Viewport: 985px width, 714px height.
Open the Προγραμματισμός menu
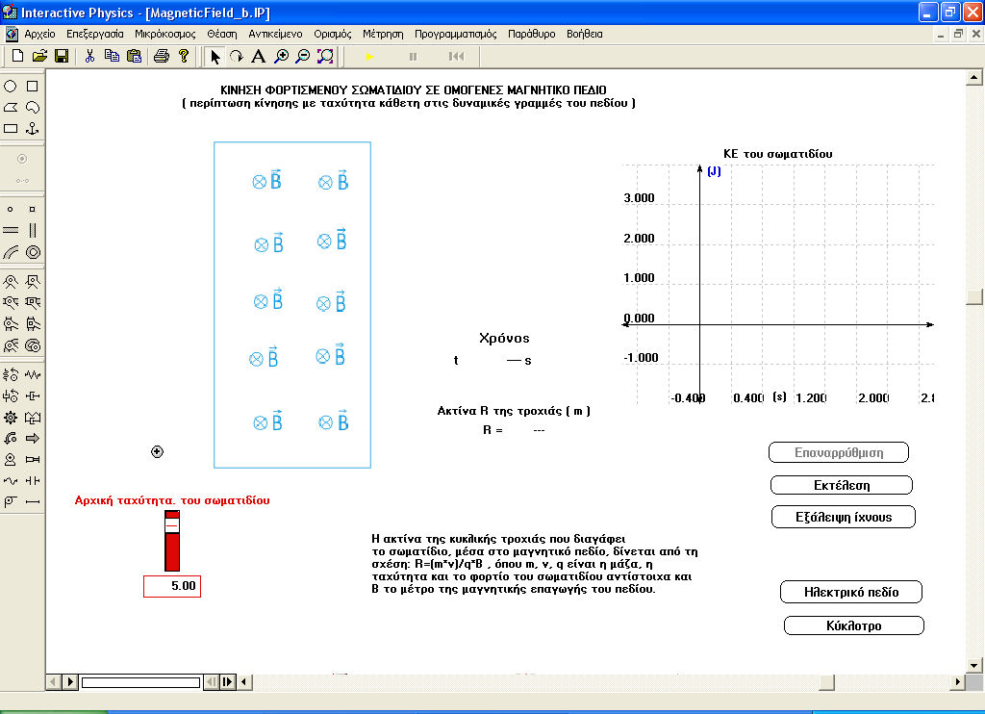455,34
